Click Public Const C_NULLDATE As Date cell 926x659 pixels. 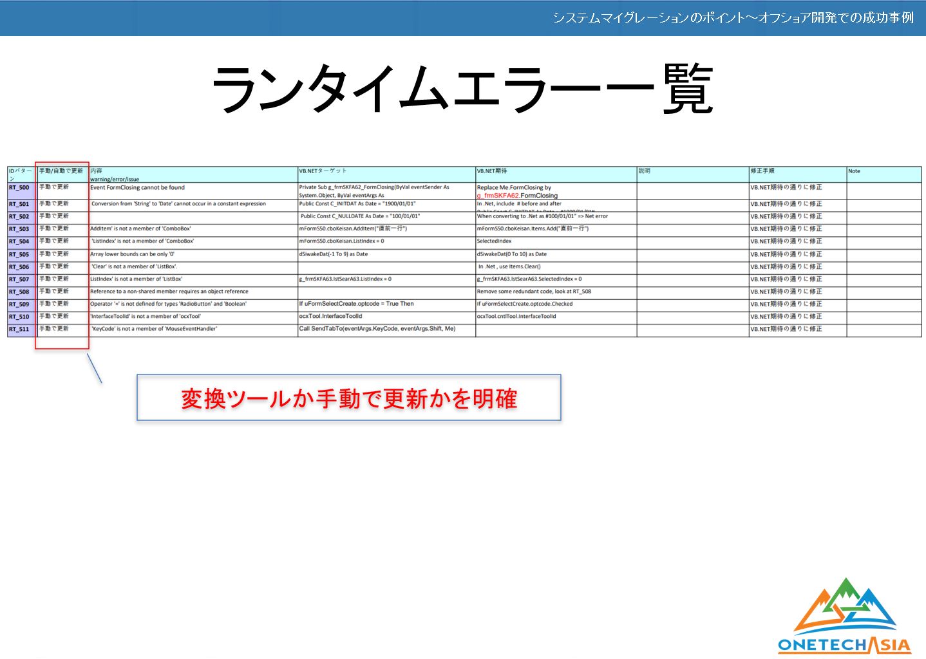pos(386,217)
